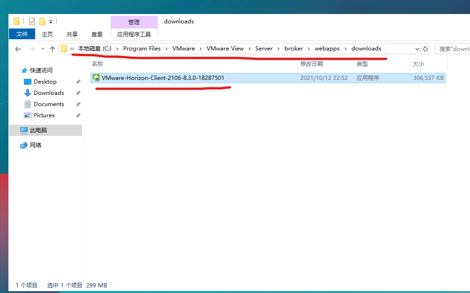Click the New Folder icon in quick access toolbar
The width and height of the screenshot is (470, 293).
click(42, 21)
